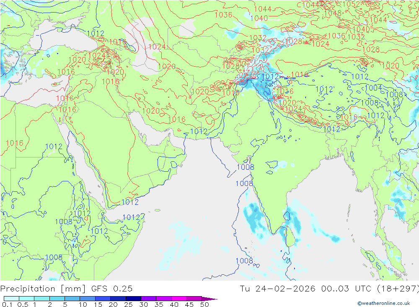
Task: Click the 25–30 mm navy legend swatch
Action: click(x=133, y=299)
